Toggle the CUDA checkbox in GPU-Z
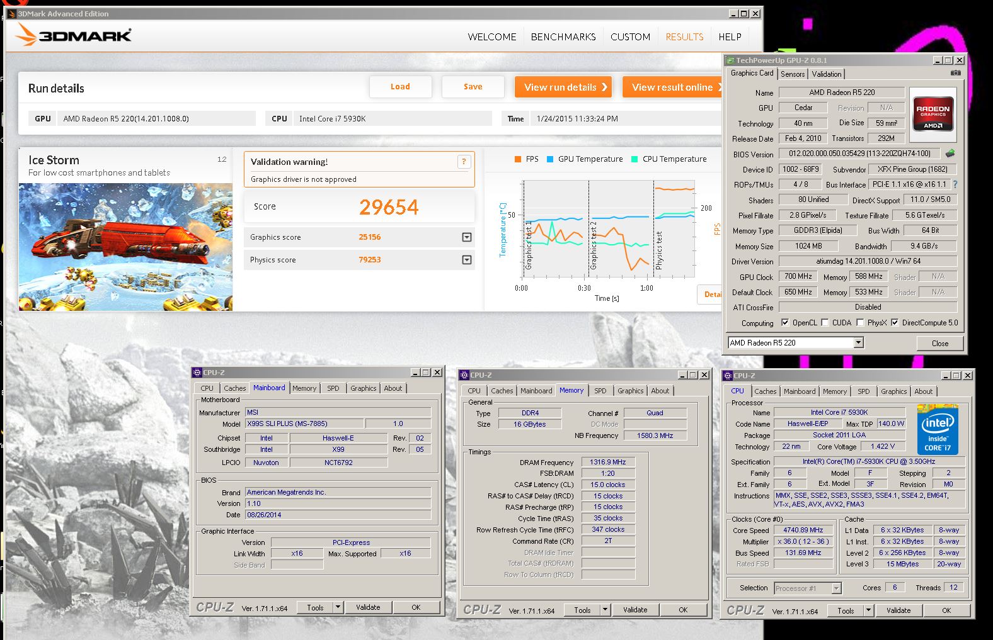Screen dimensions: 993x640 coord(825,323)
